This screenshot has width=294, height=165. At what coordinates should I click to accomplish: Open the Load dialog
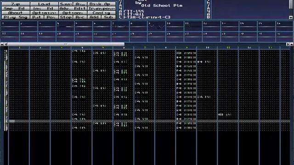coord(44,4)
